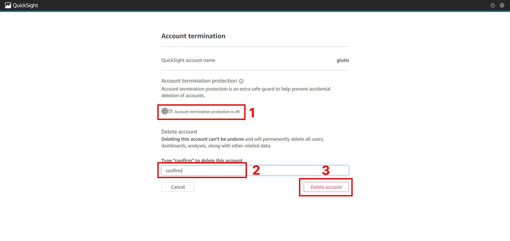Click the red Delete account button
The height and width of the screenshot is (241, 510).
tap(326, 187)
